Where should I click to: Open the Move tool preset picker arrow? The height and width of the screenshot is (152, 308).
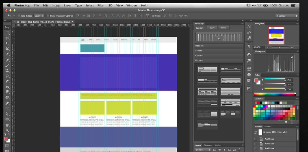click(14, 16)
